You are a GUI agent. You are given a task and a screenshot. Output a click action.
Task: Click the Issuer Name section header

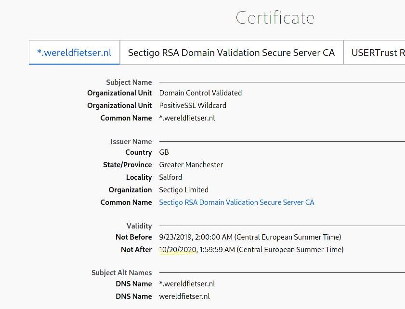click(131, 142)
